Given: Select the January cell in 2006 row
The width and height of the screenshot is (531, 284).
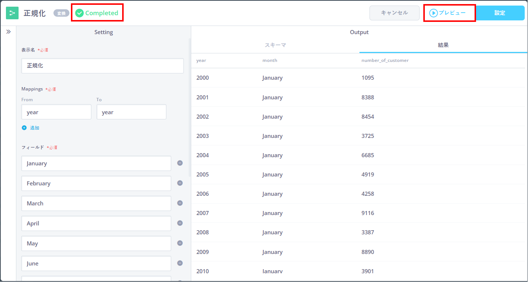Looking at the screenshot, I should [x=272, y=194].
